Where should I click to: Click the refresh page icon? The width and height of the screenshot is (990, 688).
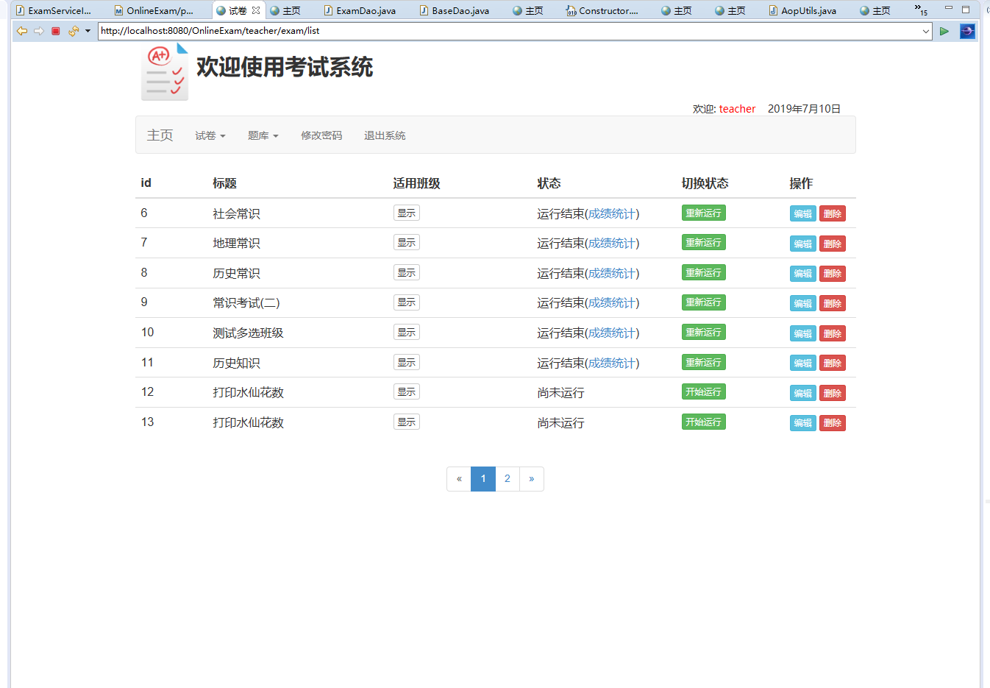click(72, 31)
